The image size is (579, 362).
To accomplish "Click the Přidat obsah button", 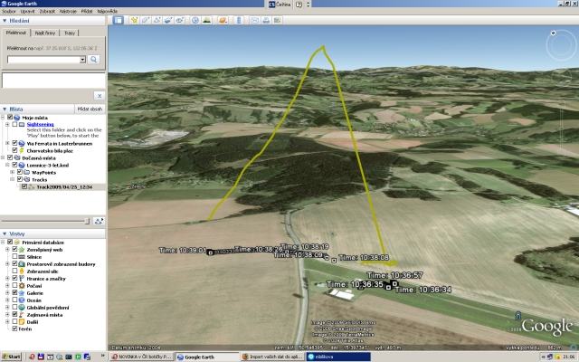I will (x=90, y=109).
